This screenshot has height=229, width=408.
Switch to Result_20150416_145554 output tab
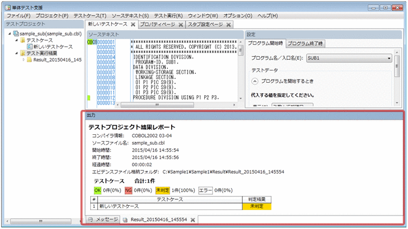[159, 220]
